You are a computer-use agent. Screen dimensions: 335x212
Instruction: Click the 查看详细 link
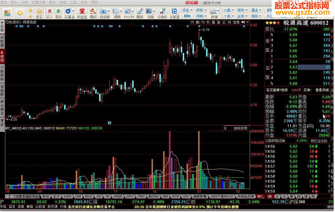322,90
